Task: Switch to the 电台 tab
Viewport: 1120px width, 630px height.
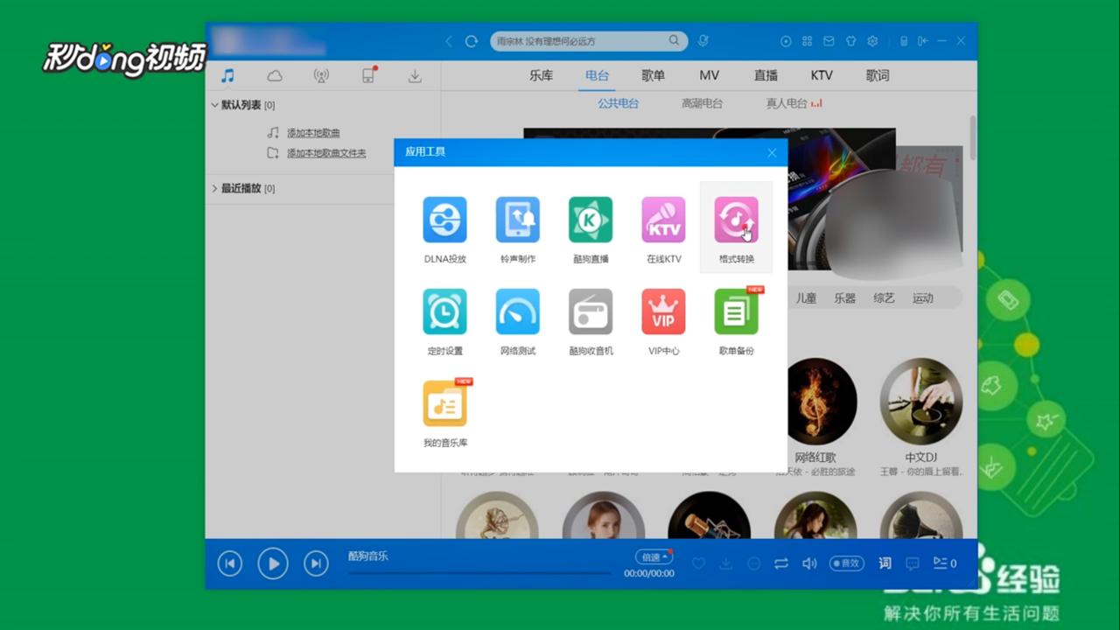Action: point(598,75)
